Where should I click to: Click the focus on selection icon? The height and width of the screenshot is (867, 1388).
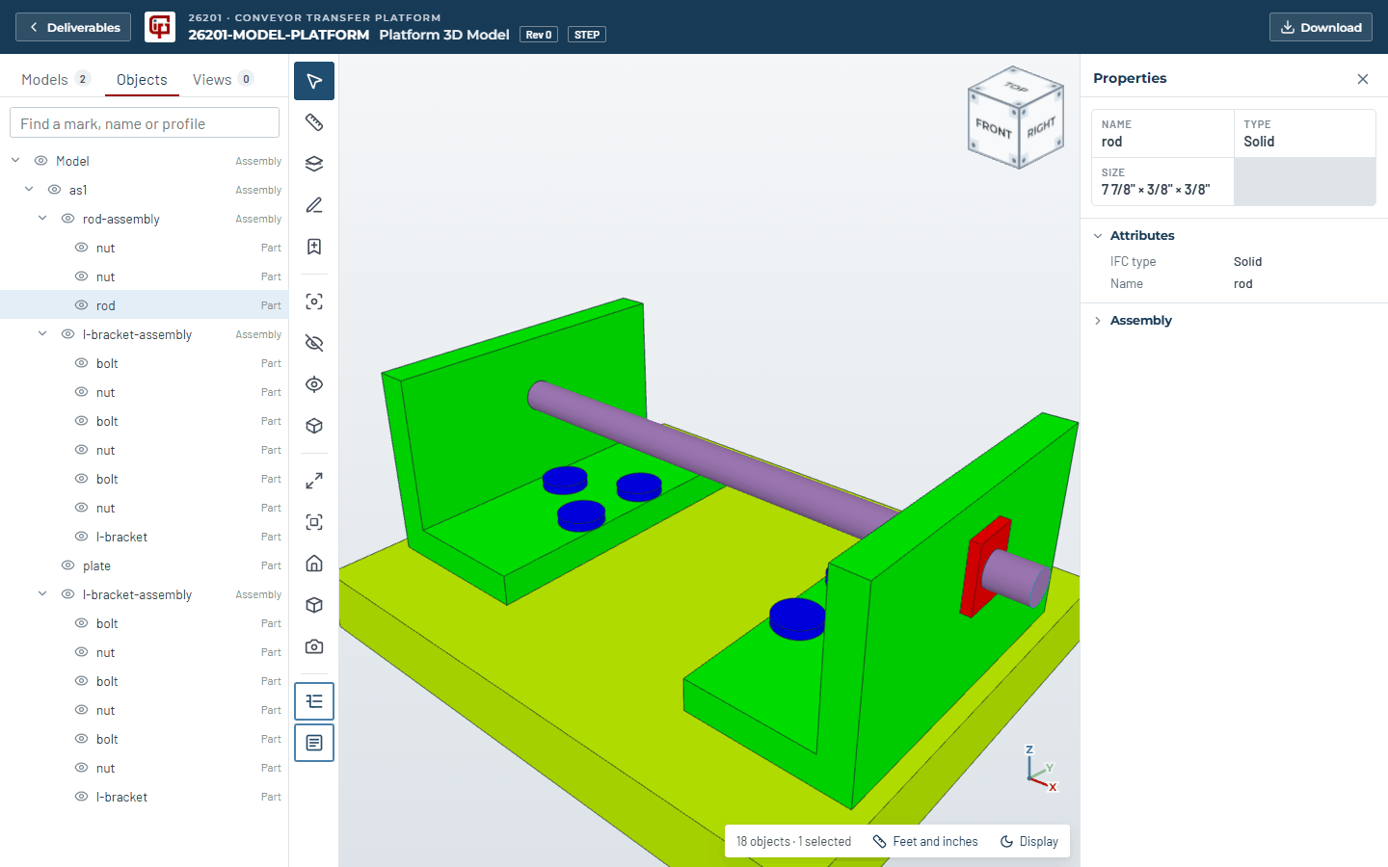point(314,302)
